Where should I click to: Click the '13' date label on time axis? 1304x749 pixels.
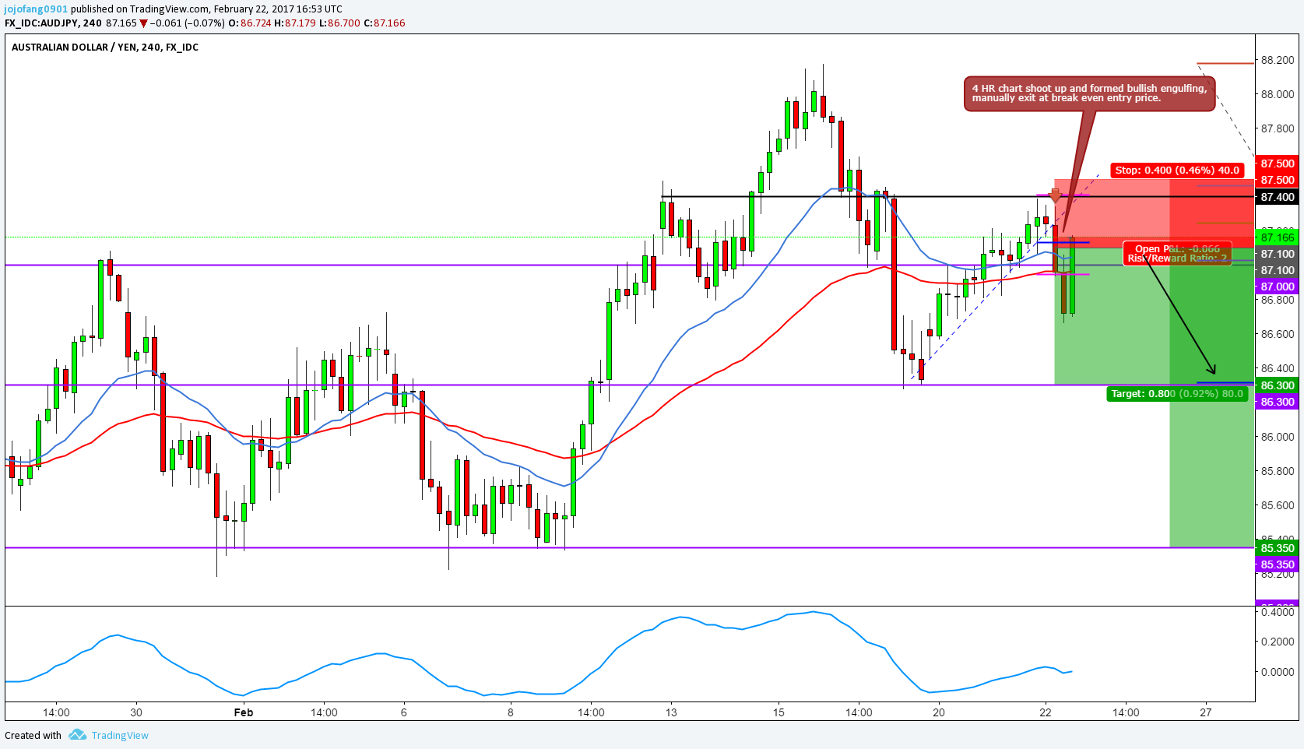click(671, 712)
